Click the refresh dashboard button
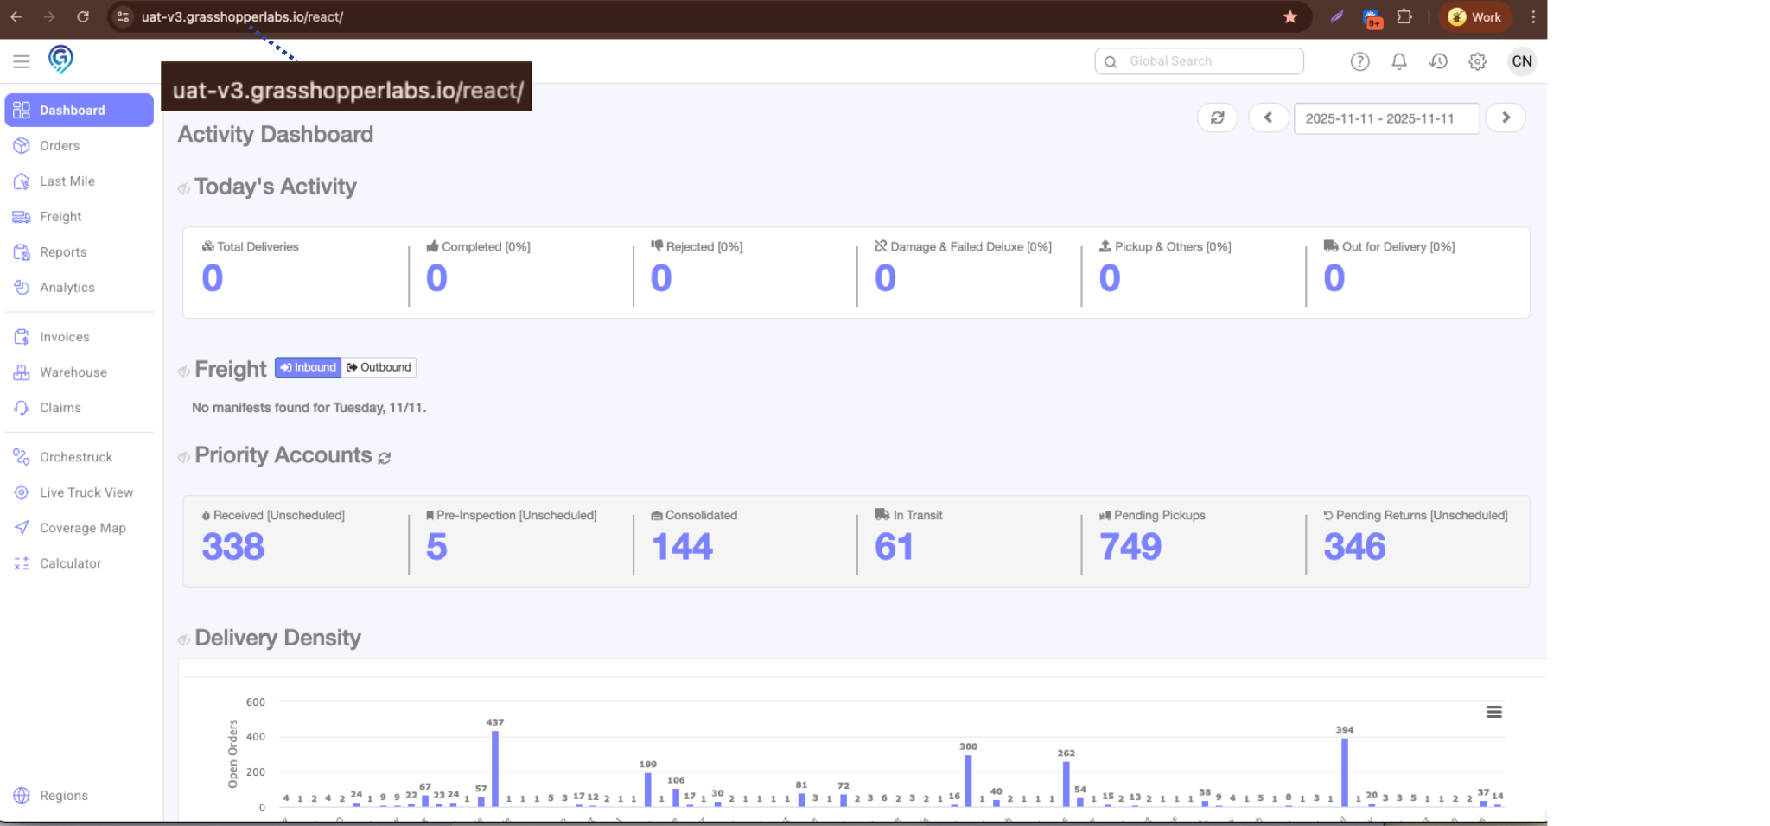Image resolution: width=1770 pixels, height=826 pixels. tap(1217, 118)
